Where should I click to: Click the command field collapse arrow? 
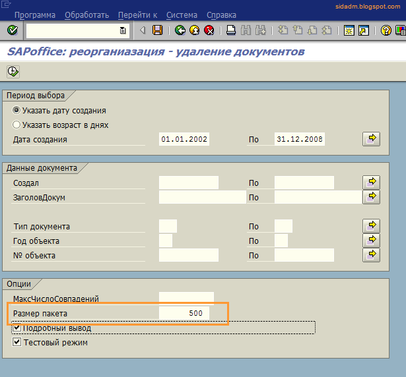pos(143,30)
